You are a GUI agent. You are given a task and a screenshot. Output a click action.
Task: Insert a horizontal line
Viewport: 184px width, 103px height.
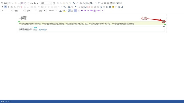click(x=107, y=7)
